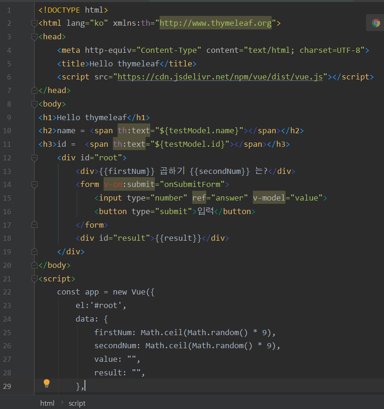Screen dimensions: 384x409
Task: Collapse the head tag fold on line 3
Action: tap(34, 37)
